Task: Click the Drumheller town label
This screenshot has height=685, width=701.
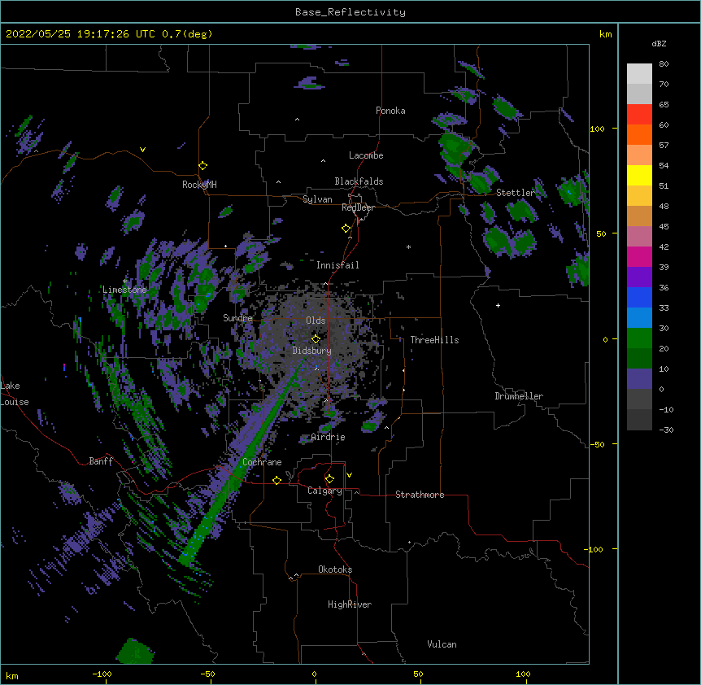Action: (x=519, y=396)
